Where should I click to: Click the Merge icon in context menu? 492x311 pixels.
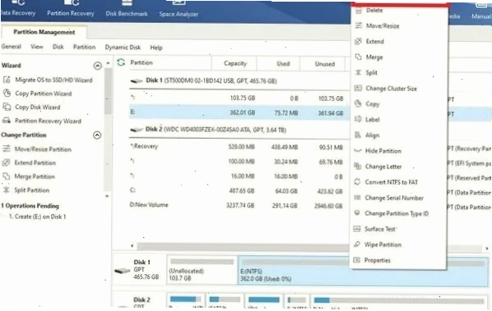(x=358, y=57)
